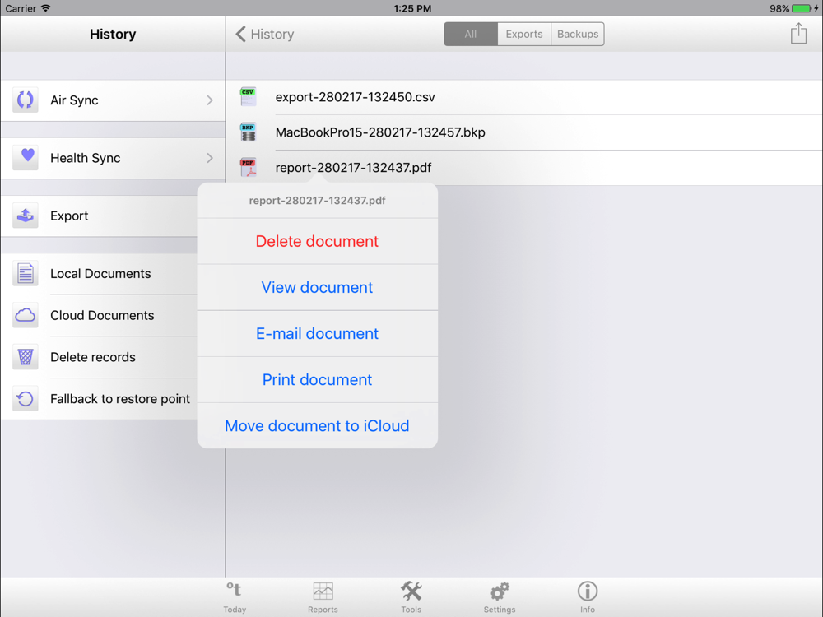823x617 pixels.
Task: Tap the Local Documents page icon
Action: pyautogui.click(x=26, y=273)
